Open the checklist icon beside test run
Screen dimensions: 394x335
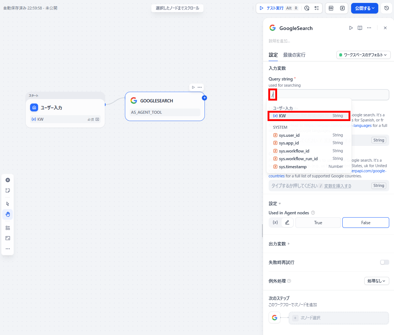(317, 8)
